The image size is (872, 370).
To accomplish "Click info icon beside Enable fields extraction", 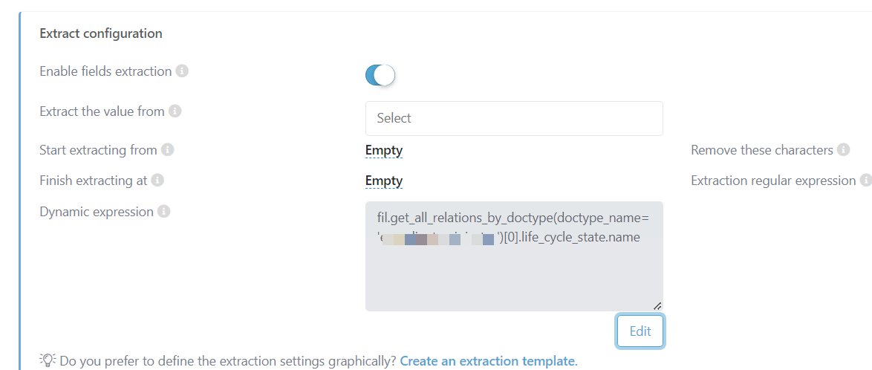I will [182, 72].
